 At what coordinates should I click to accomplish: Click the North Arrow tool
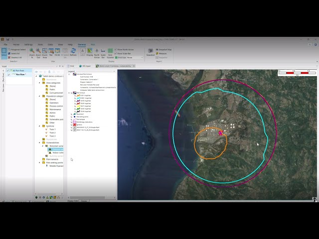(97, 53)
